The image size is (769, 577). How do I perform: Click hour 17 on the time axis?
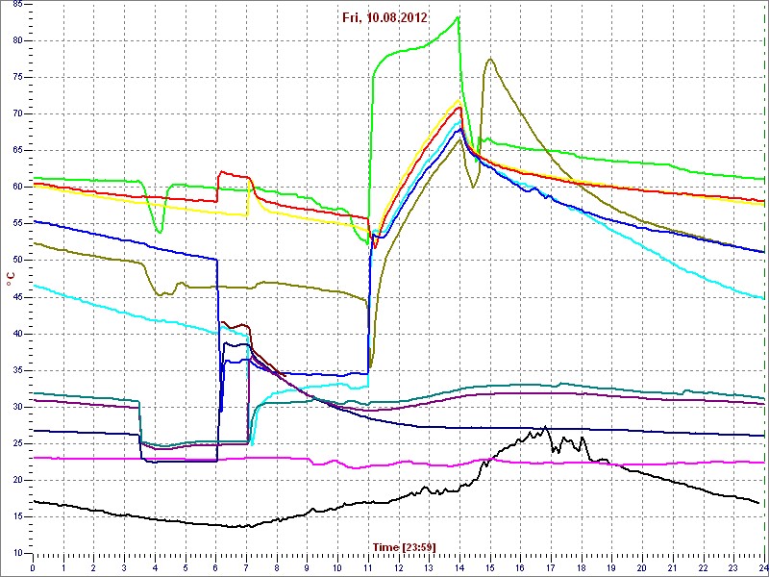coord(551,567)
